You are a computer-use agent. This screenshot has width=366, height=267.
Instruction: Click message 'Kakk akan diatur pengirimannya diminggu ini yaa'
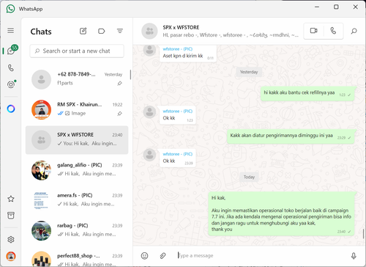pos(291,136)
